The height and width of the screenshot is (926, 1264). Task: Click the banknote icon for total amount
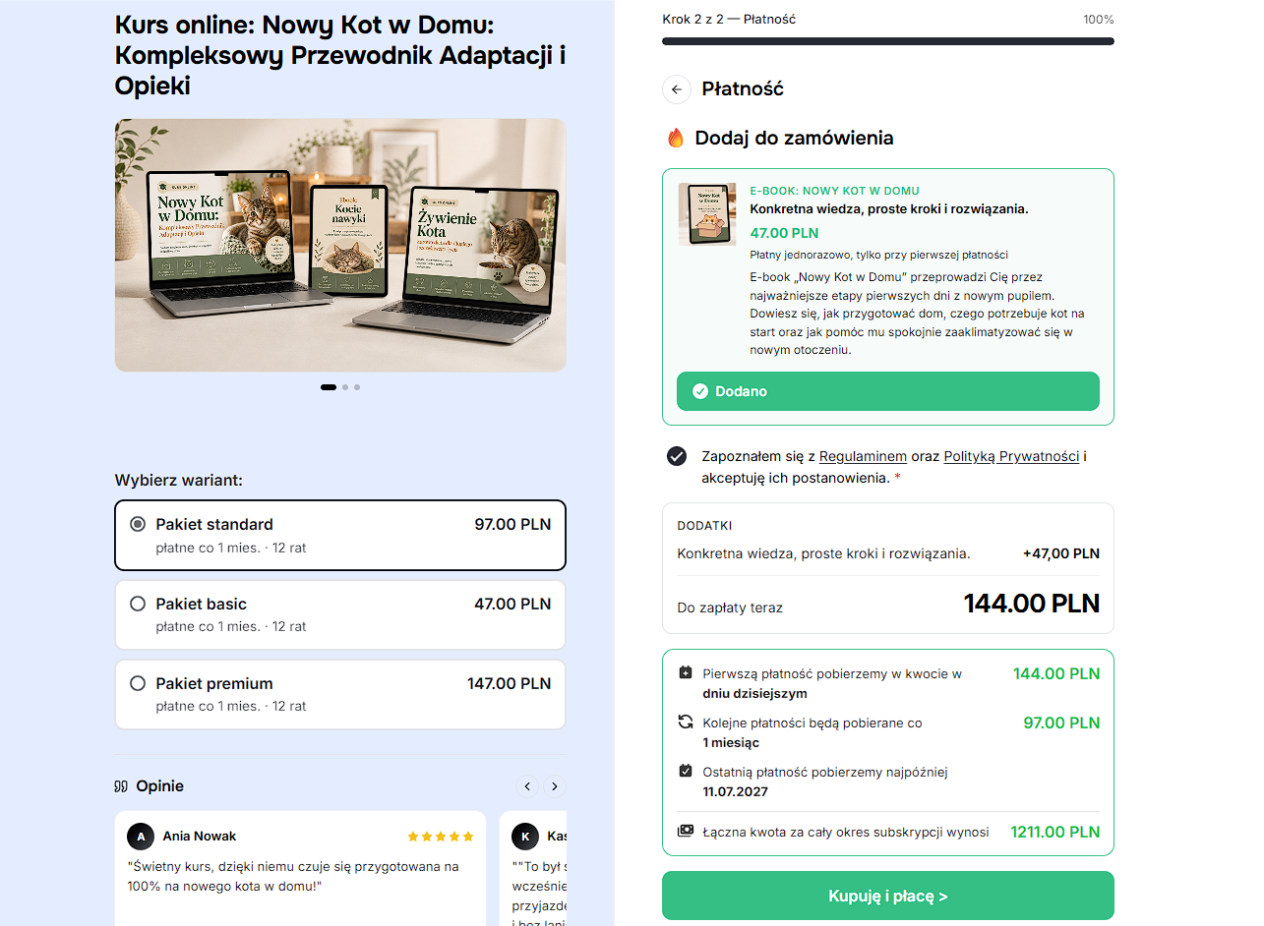(686, 832)
